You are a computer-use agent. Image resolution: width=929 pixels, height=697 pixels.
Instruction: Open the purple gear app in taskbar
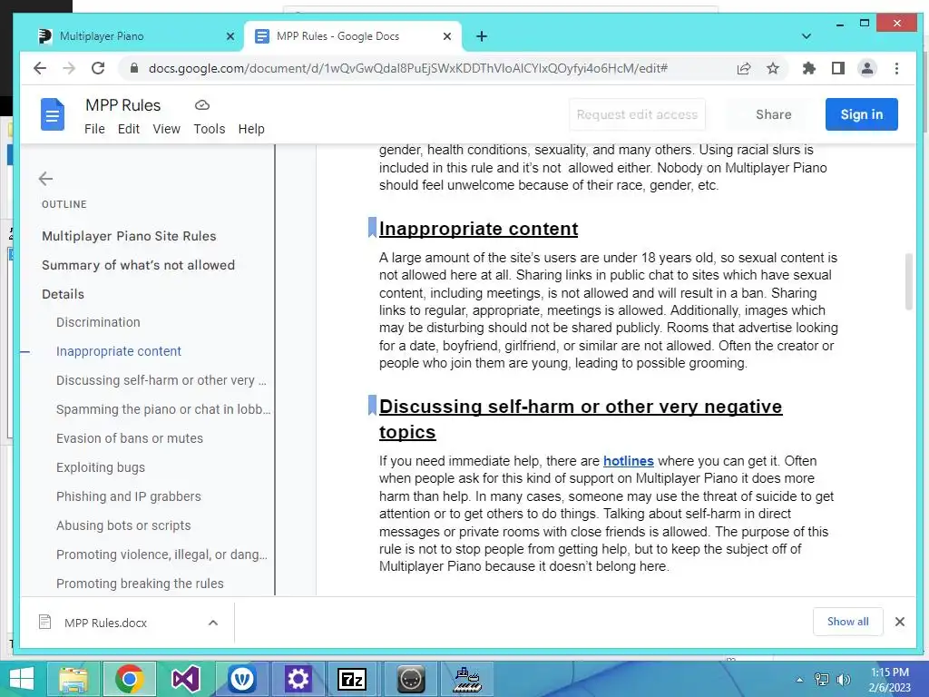point(298,679)
